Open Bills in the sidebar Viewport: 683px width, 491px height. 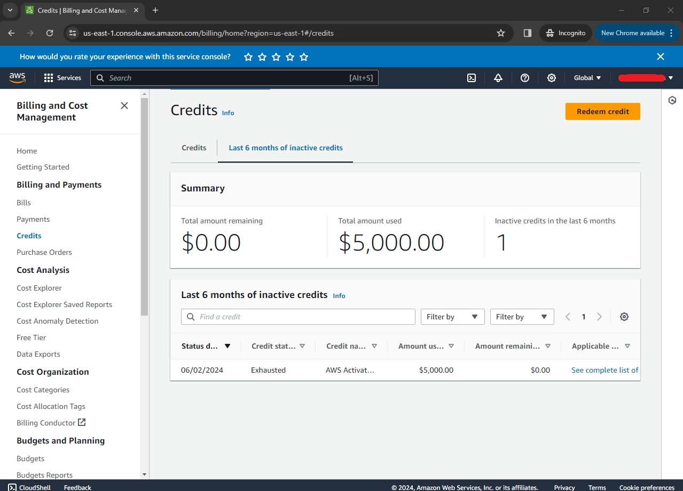click(23, 203)
